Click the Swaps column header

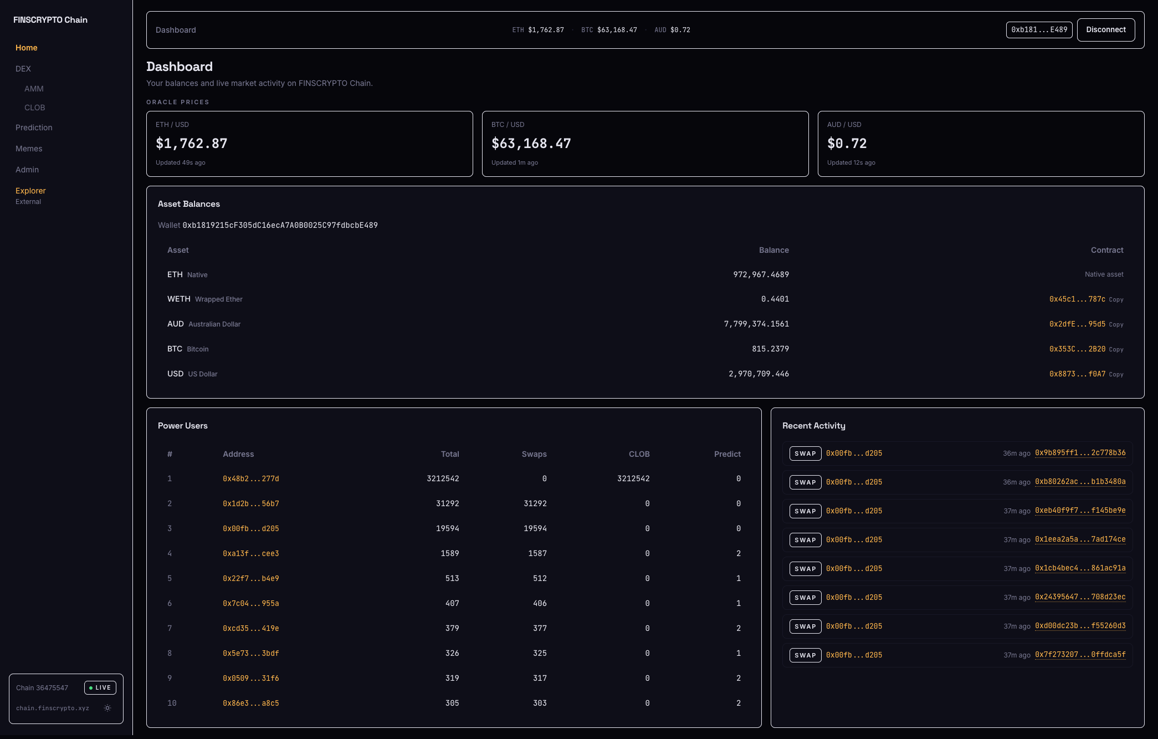[x=534, y=454]
